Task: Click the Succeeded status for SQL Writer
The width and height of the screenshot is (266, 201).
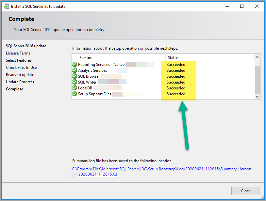Action: pos(176,82)
